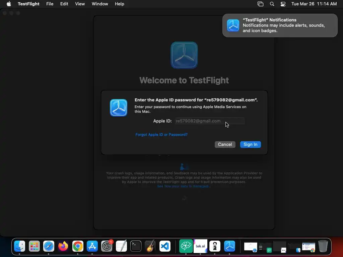This screenshot has width=343, height=257.
Task: Click TestFlight icon in notification banner
Action: click(x=233, y=25)
